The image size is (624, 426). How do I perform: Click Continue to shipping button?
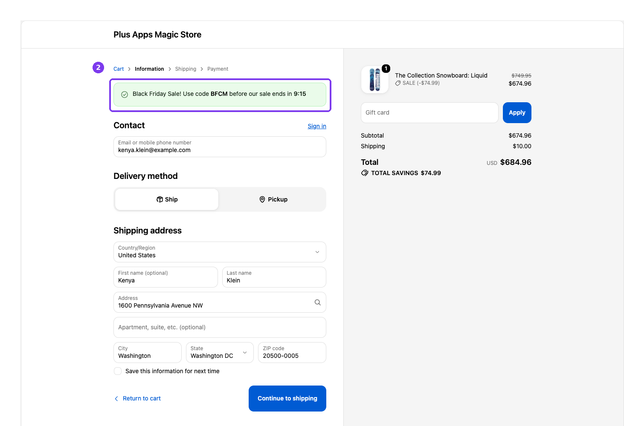(x=287, y=398)
